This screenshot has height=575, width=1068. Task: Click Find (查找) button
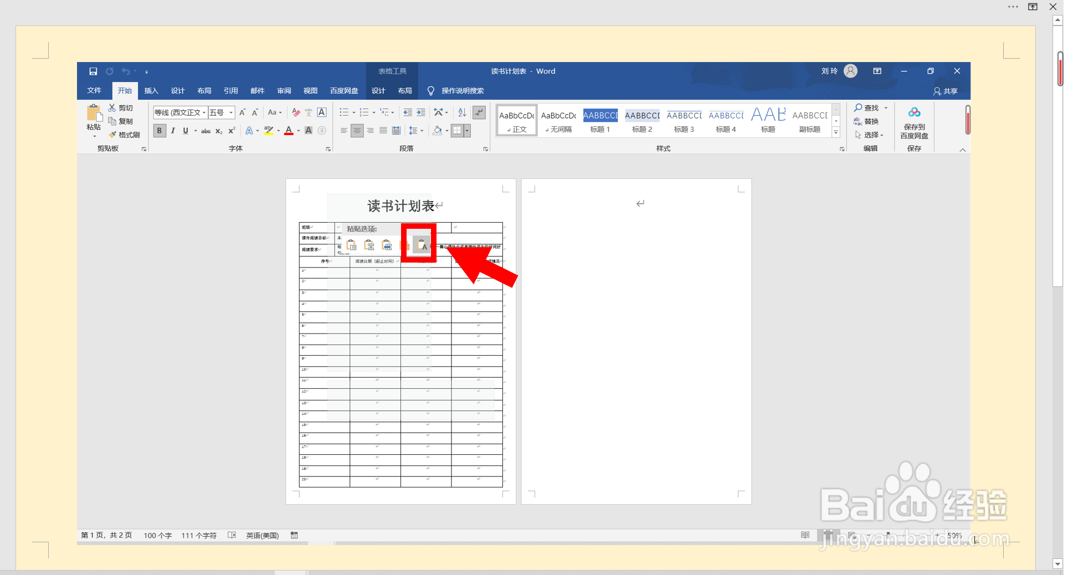[x=867, y=108]
